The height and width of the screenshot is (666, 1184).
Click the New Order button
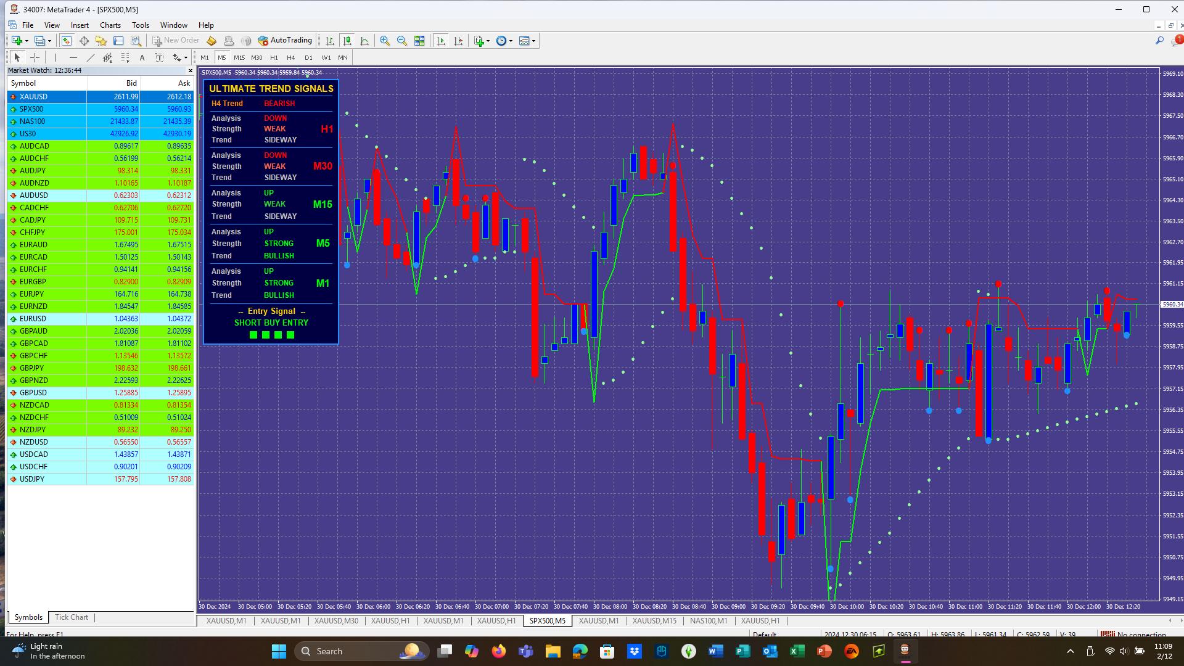tap(176, 41)
